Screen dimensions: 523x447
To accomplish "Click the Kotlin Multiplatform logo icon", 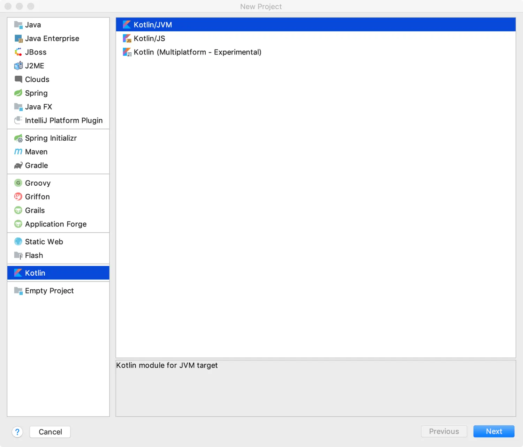I will pos(127,52).
